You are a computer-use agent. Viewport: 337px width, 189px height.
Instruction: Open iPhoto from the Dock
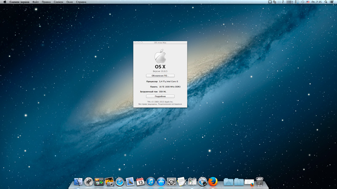(110, 182)
